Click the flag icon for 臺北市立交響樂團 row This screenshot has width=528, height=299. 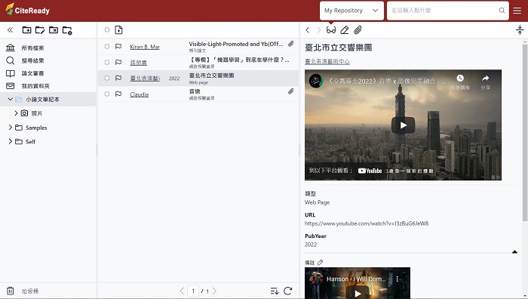point(118,79)
